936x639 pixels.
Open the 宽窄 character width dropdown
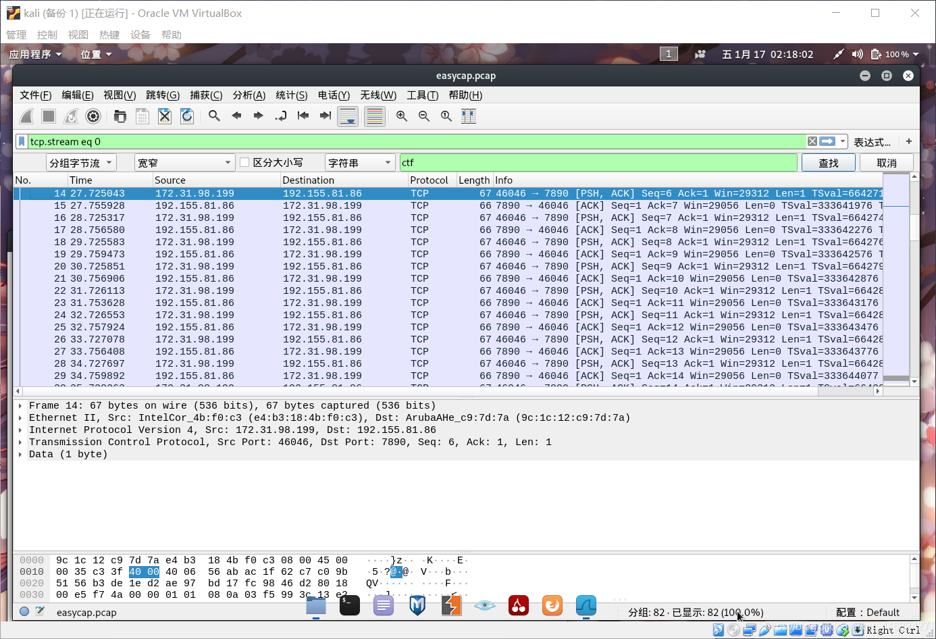(x=184, y=163)
